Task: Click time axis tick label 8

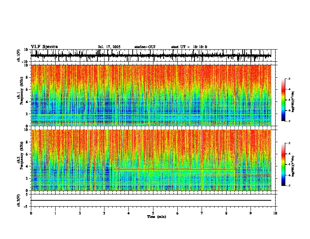Action: click(x=226, y=213)
